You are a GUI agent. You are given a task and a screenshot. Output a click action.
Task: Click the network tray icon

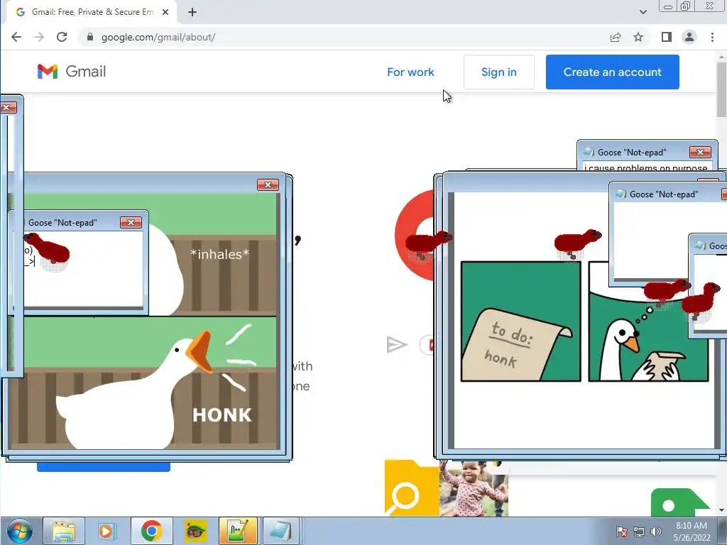click(639, 532)
